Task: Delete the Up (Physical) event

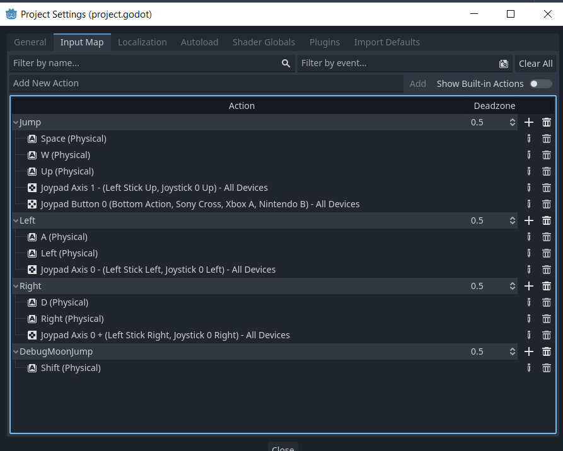Action: coord(547,171)
